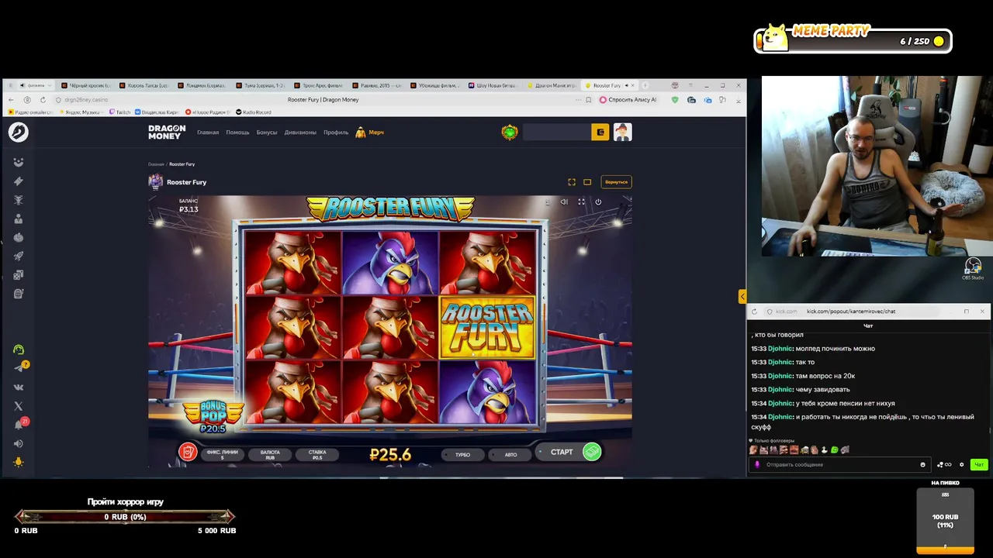
Task: Click browser back arrow
Action: point(11,100)
